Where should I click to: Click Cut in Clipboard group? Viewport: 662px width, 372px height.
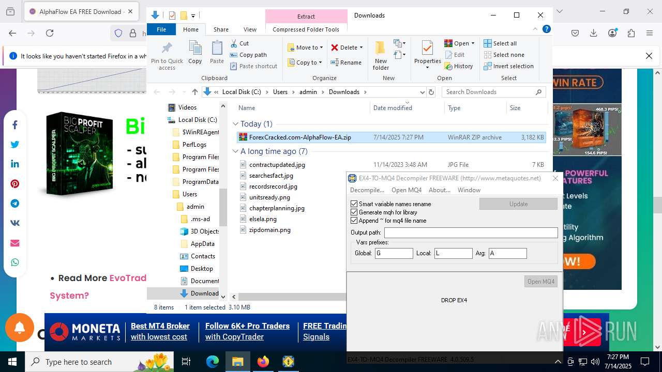[239, 43]
